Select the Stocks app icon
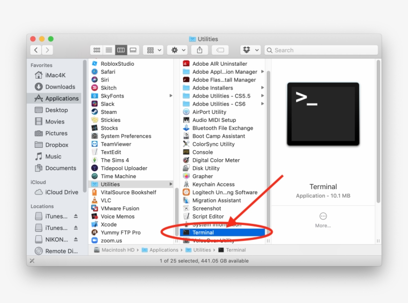This screenshot has height=303, width=408. click(95, 128)
